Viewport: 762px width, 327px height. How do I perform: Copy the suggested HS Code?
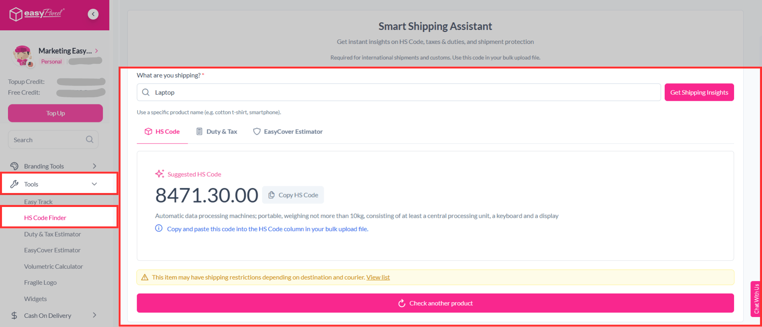(293, 195)
